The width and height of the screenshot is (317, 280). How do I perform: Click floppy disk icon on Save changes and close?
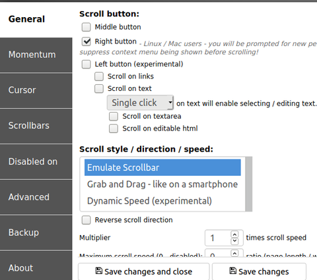(99, 271)
